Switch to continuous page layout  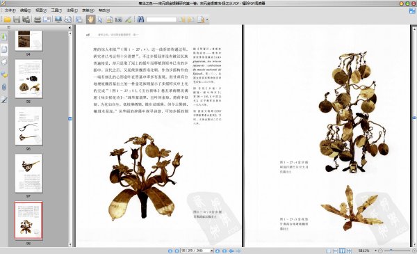tap(336, 251)
